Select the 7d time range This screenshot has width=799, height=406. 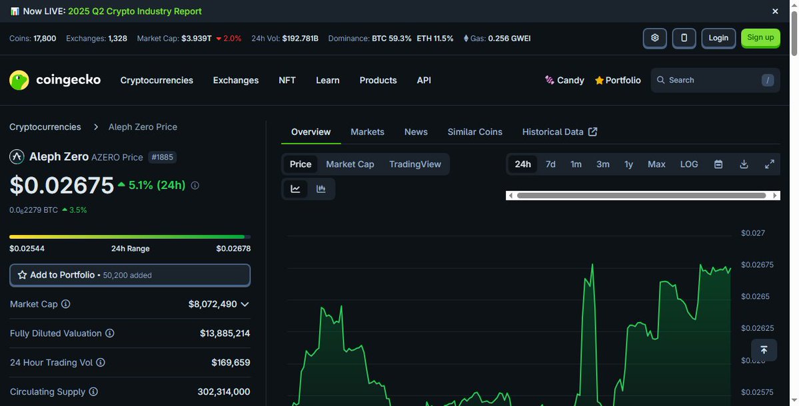coord(550,164)
